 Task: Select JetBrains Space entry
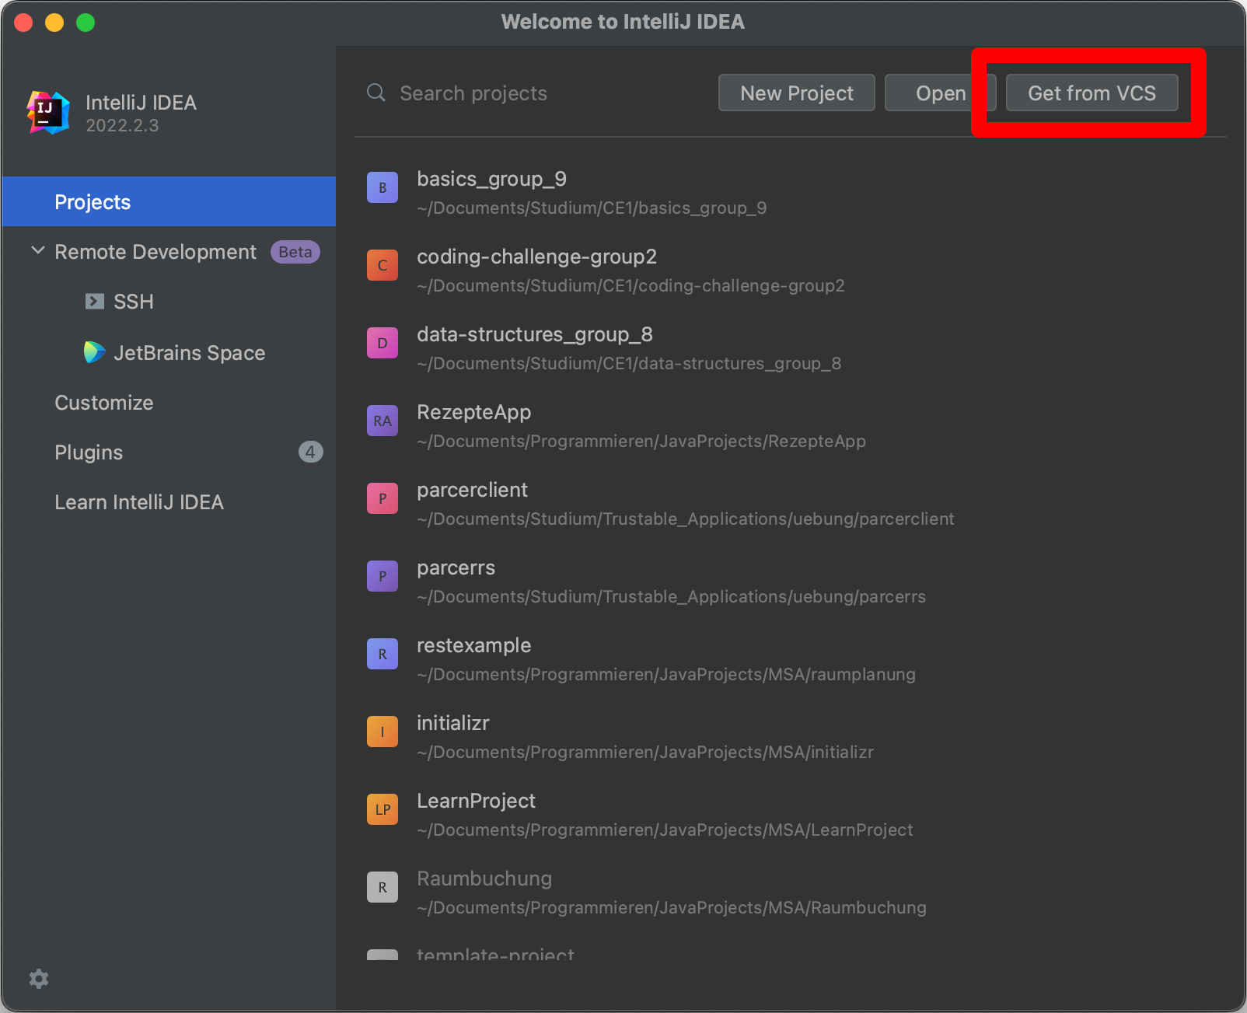click(x=190, y=353)
